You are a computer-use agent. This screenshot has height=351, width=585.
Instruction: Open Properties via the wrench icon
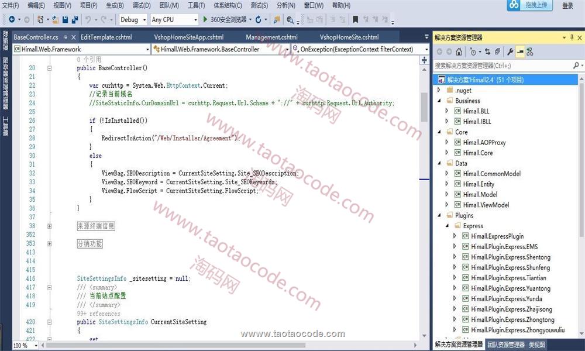[x=510, y=52]
